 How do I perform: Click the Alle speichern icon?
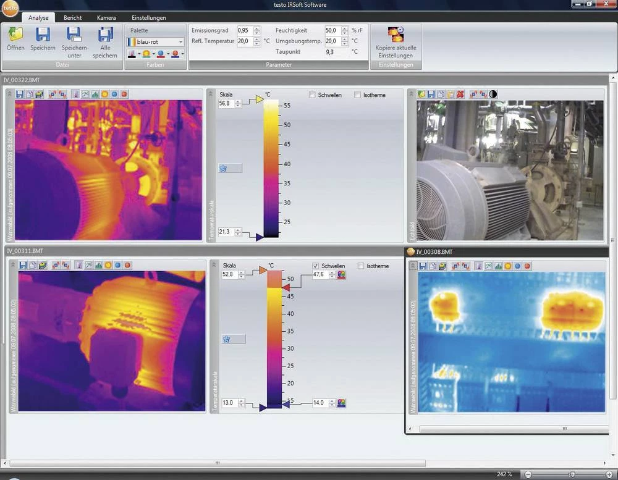(105, 35)
